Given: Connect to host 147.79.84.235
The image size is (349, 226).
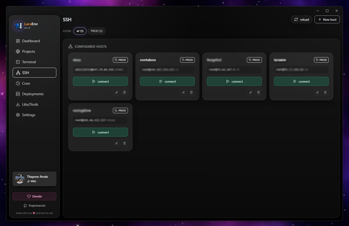Looking at the screenshot, I should tap(100, 81).
